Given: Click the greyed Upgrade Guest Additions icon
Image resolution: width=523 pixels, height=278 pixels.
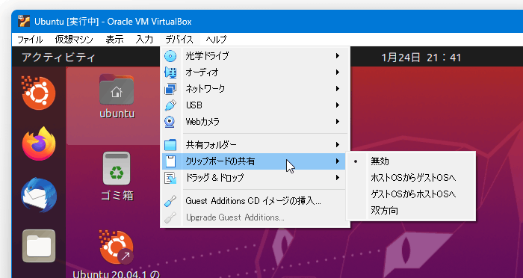Looking at the screenshot, I should (x=170, y=217).
